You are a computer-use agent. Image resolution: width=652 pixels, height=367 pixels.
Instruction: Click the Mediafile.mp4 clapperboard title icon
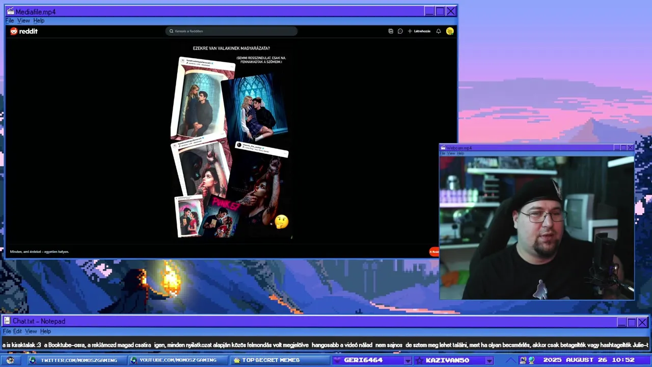[x=10, y=11]
